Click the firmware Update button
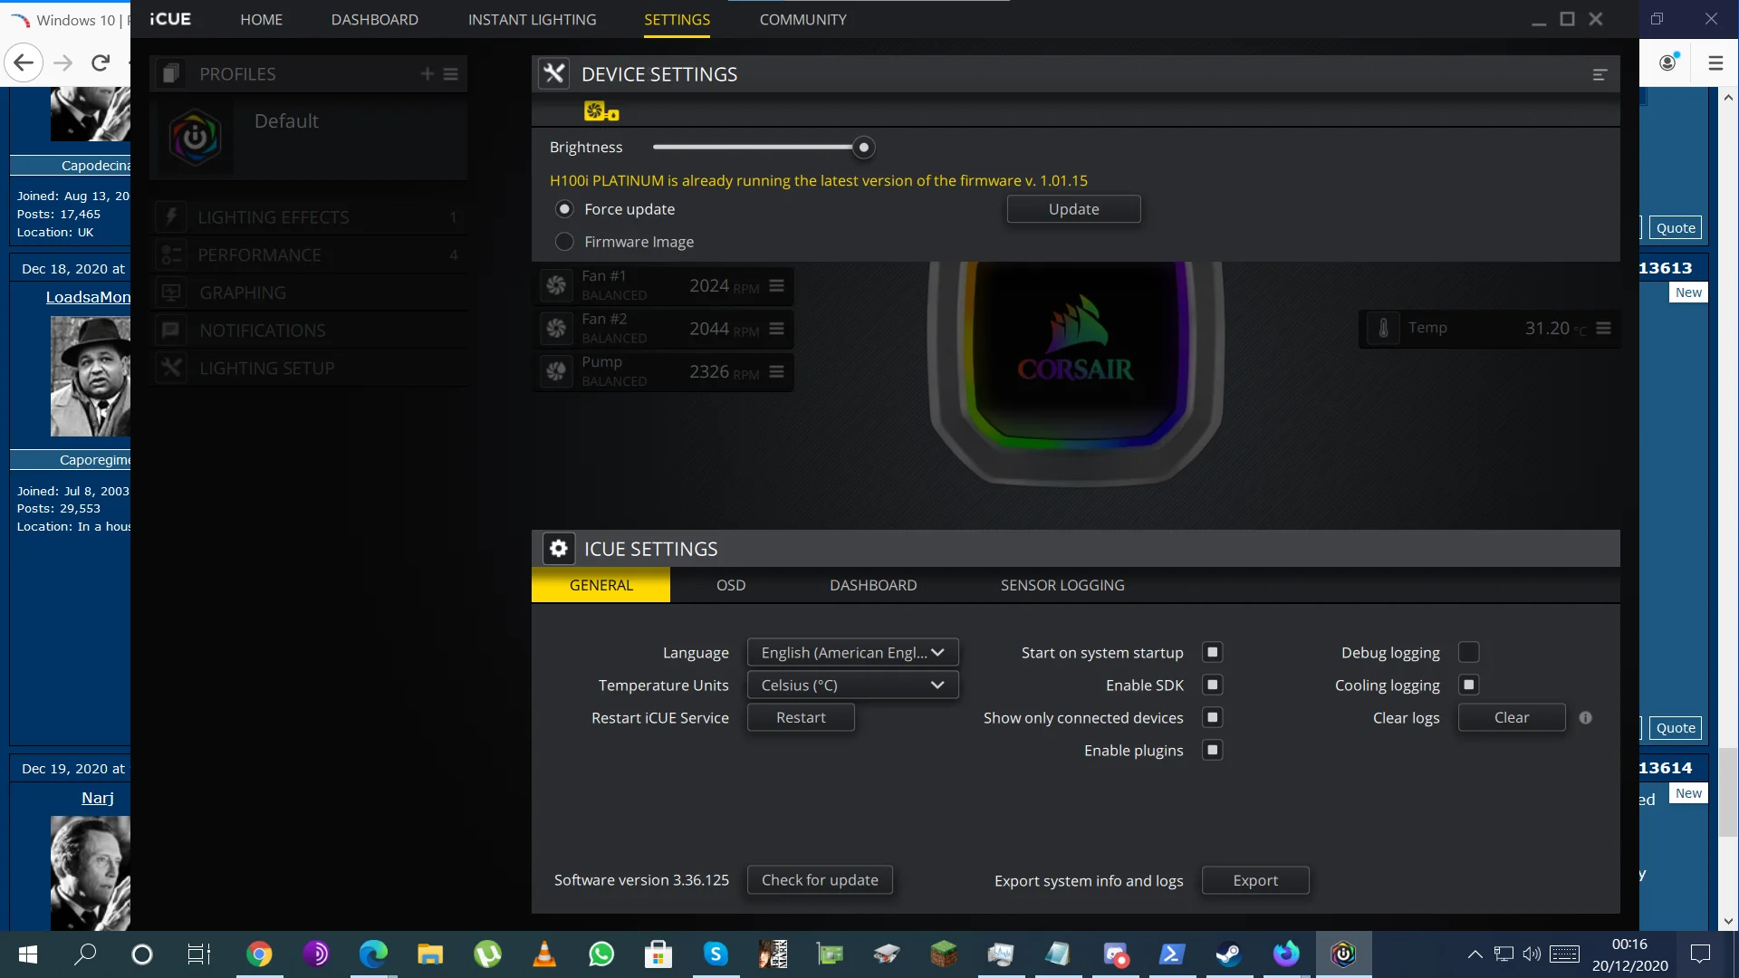This screenshot has height=978, width=1739. [1073, 209]
